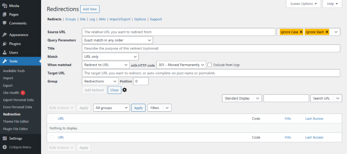Viewport: 347px width, 154px height.
Task: Tick the select-all checkbox in table footer
Action: click(52, 137)
